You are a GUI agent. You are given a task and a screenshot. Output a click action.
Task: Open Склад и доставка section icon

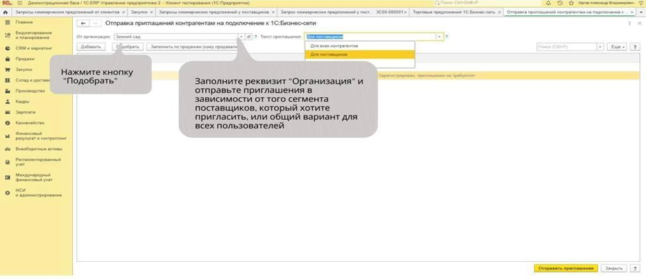click(x=7, y=80)
